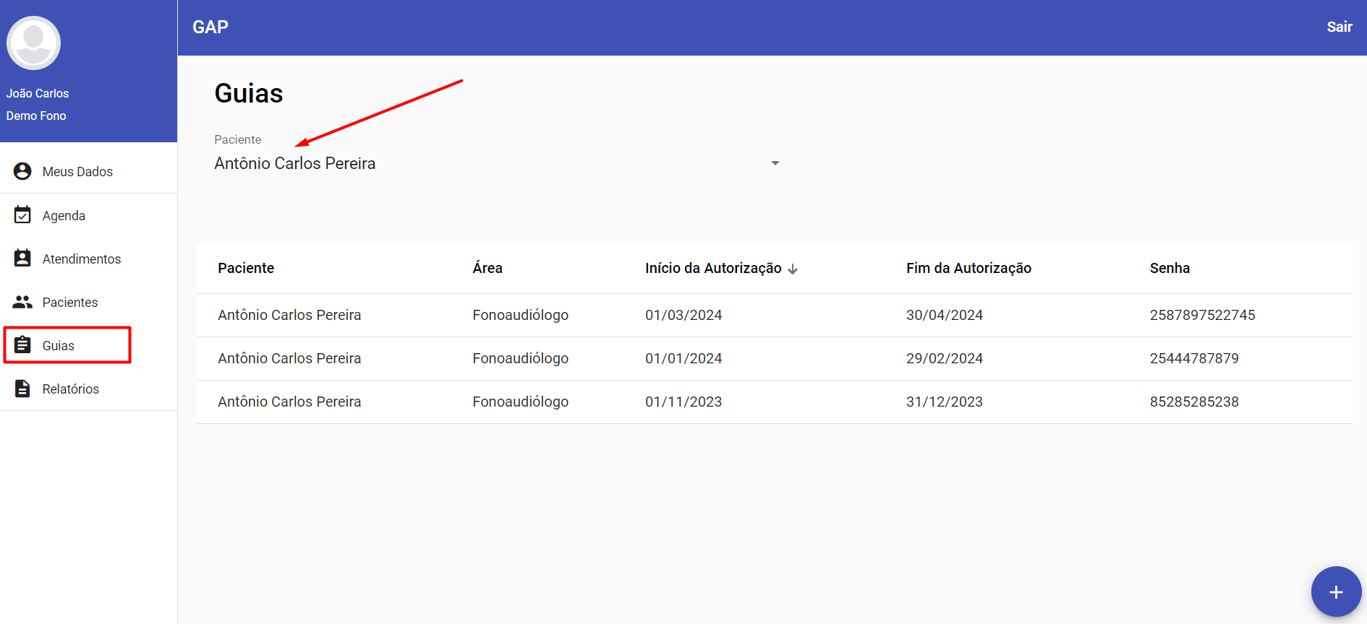Toggle sort arrow on Início da Autorização
The height and width of the screenshot is (624, 1367).
pyautogui.click(x=793, y=269)
